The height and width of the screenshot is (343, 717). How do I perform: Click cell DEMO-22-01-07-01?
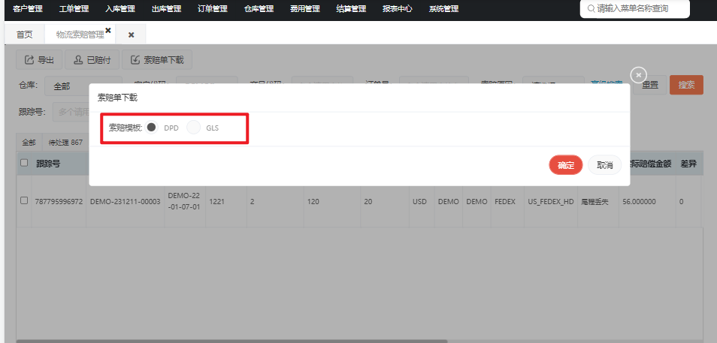coord(184,201)
